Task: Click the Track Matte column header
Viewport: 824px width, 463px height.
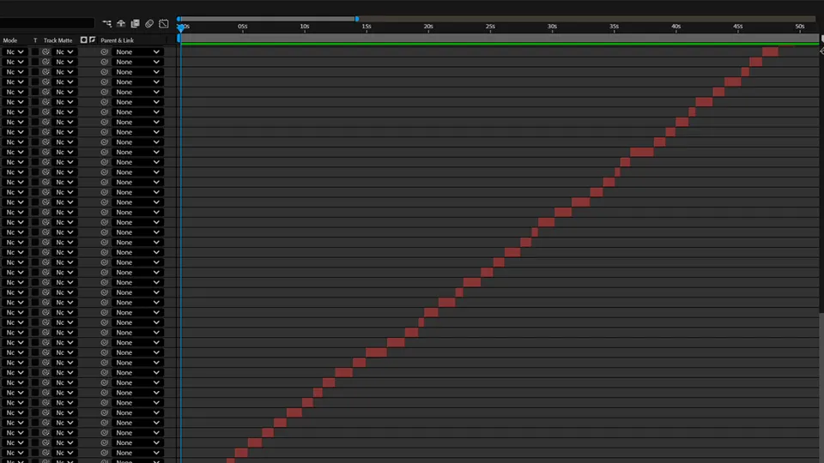Action: [58, 40]
